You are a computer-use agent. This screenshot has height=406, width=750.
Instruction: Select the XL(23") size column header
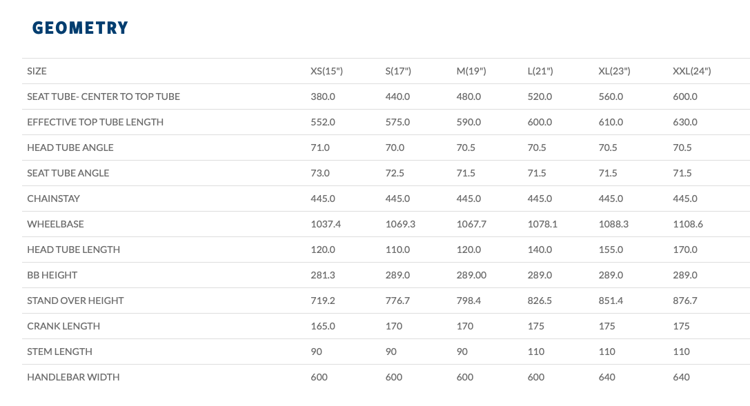[x=614, y=71]
